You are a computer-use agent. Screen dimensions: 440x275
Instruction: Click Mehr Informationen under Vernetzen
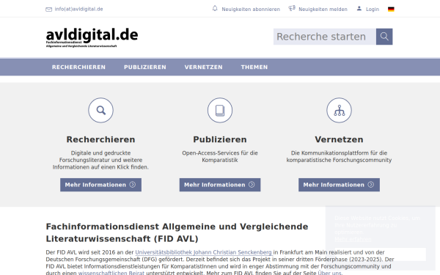[x=339, y=185]
